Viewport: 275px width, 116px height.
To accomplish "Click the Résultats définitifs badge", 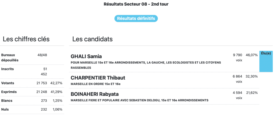I will [136, 18].
